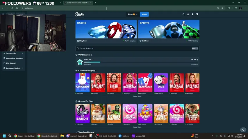
Task: Open the Super Sic Bo game
Action: pos(114,83)
